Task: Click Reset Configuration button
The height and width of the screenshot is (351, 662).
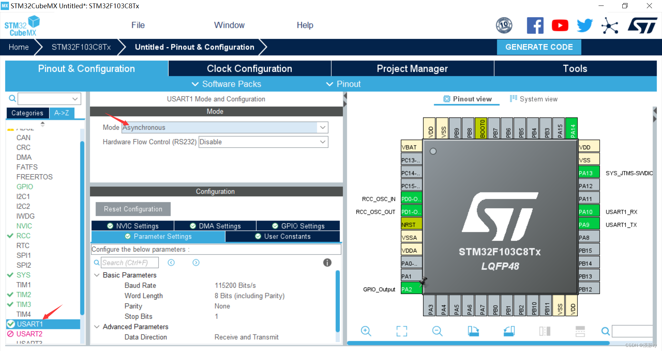Action: coord(133,209)
